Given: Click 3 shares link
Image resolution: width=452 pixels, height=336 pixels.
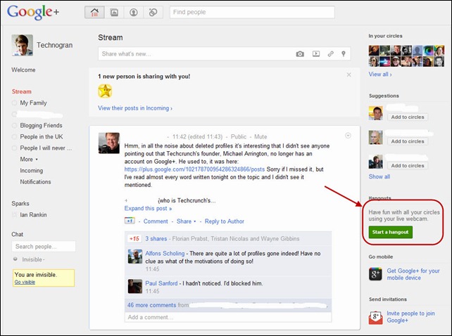Looking at the screenshot, I should point(156,239).
